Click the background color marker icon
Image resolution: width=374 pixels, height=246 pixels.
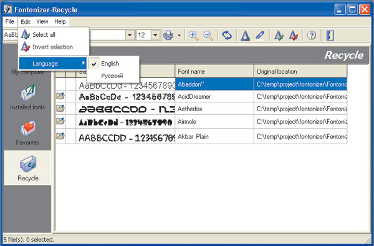click(x=260, y=36)
